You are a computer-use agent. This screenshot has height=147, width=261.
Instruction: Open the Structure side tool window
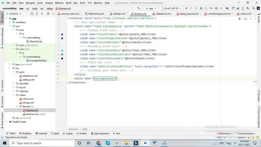2,85
